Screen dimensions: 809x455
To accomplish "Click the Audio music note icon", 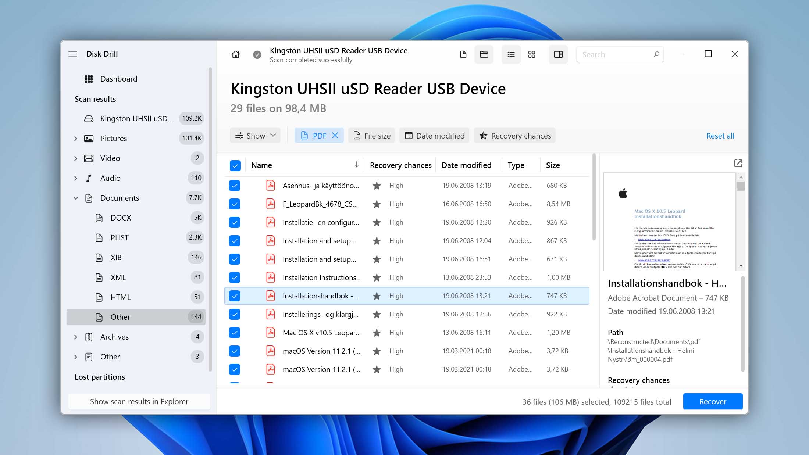I will pos(89,178).
